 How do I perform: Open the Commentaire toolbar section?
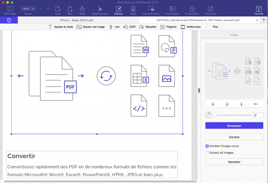(151, 10)
